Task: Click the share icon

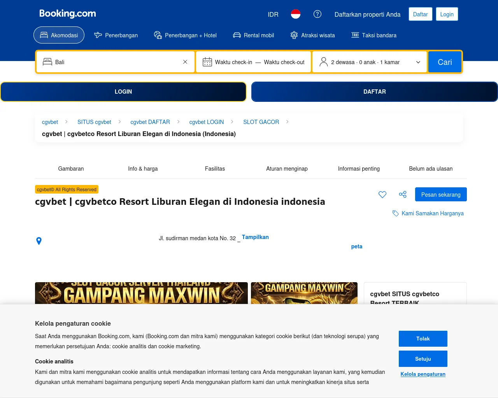Action: tap(403, 194)
